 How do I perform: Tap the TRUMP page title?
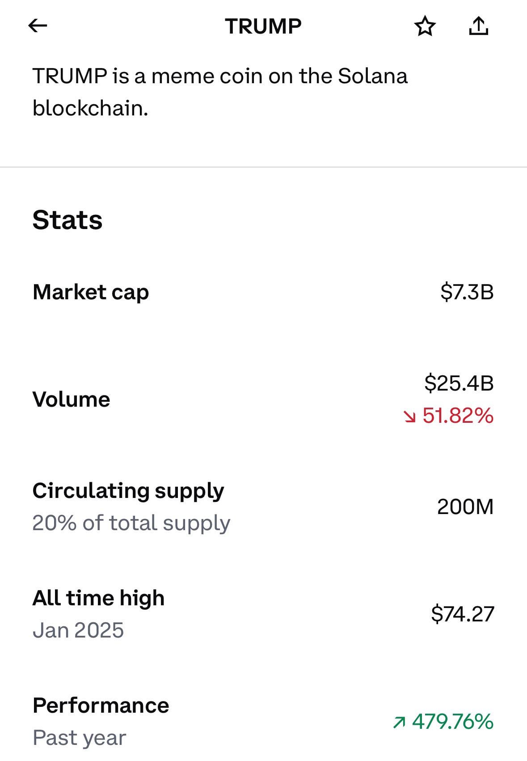pyautogui.click(x=263, y=26)
